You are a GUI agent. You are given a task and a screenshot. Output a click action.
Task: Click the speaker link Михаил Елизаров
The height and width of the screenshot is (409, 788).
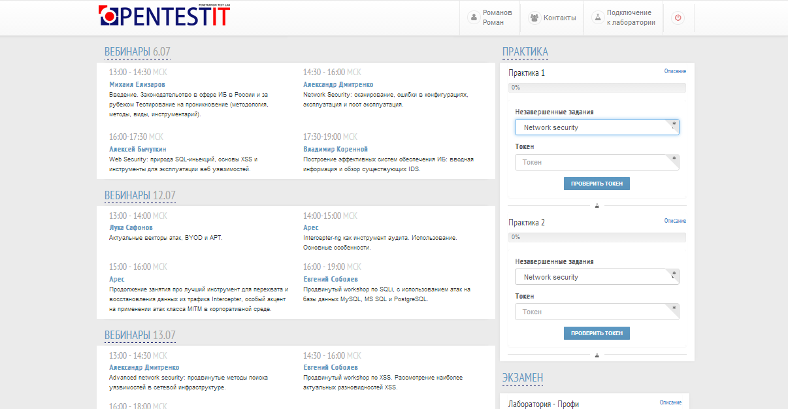[137, 84]
